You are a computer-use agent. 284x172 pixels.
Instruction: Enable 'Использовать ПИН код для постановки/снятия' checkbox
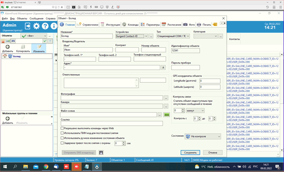click(x=62, y=133)
